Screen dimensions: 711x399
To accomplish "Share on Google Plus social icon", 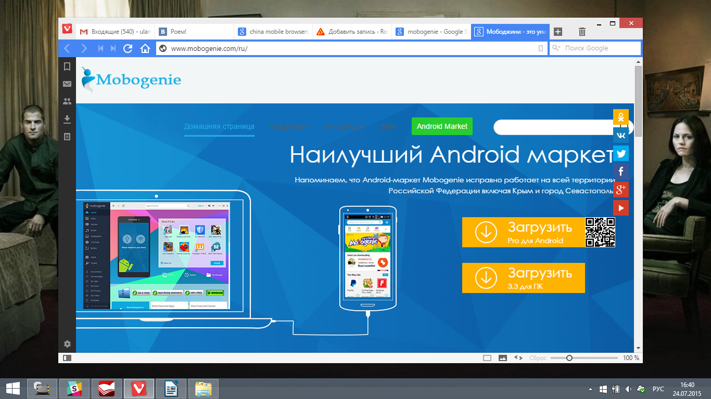I will [621, 190].
